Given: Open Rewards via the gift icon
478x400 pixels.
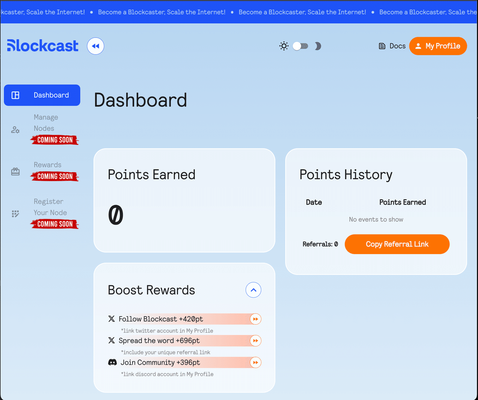Looking at the screenshot, I should tap(15, 171).
